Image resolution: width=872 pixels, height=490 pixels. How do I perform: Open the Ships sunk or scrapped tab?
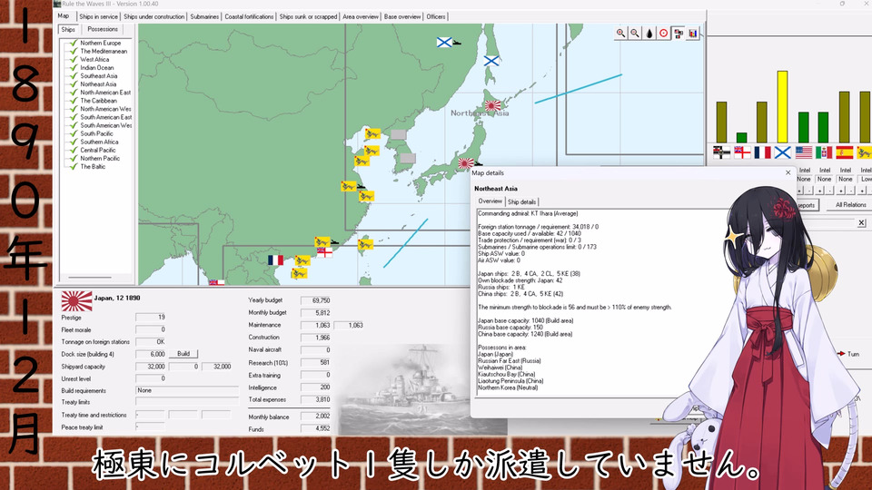point(308,16)
